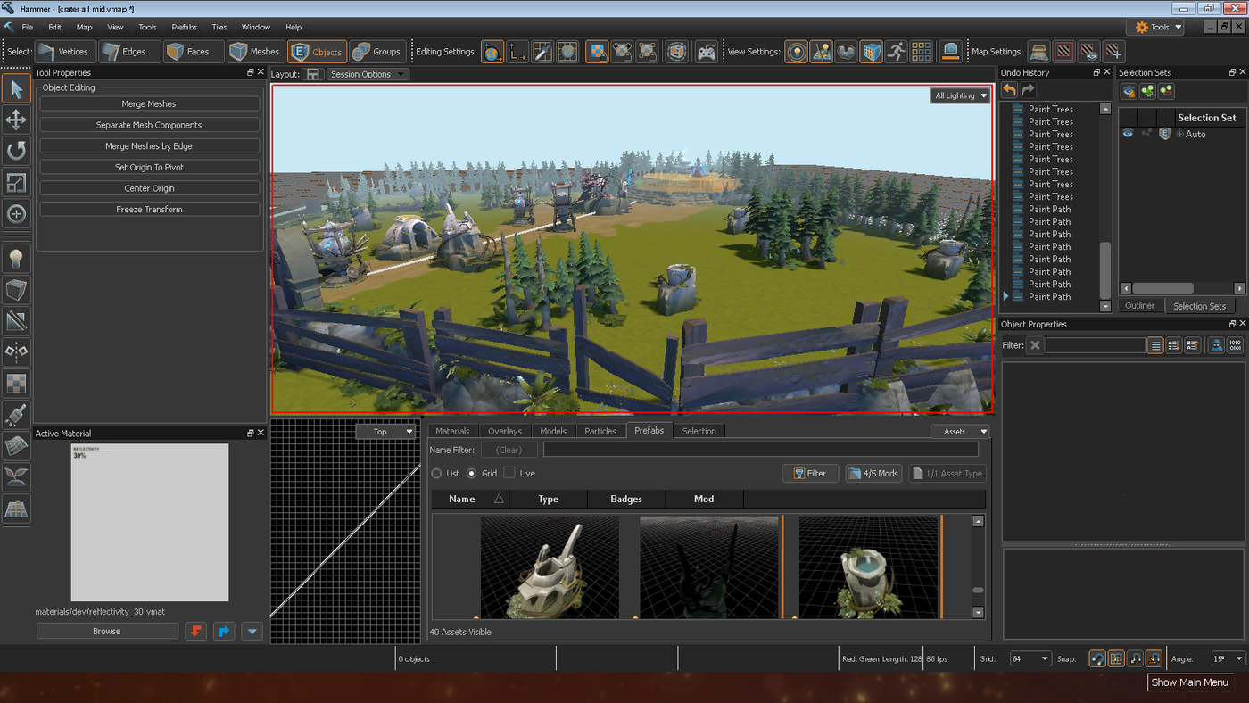Screen dimensions: 1249x703
Task: Click the blue arrow icon under Active Material
Action: [x=224, y=632]
